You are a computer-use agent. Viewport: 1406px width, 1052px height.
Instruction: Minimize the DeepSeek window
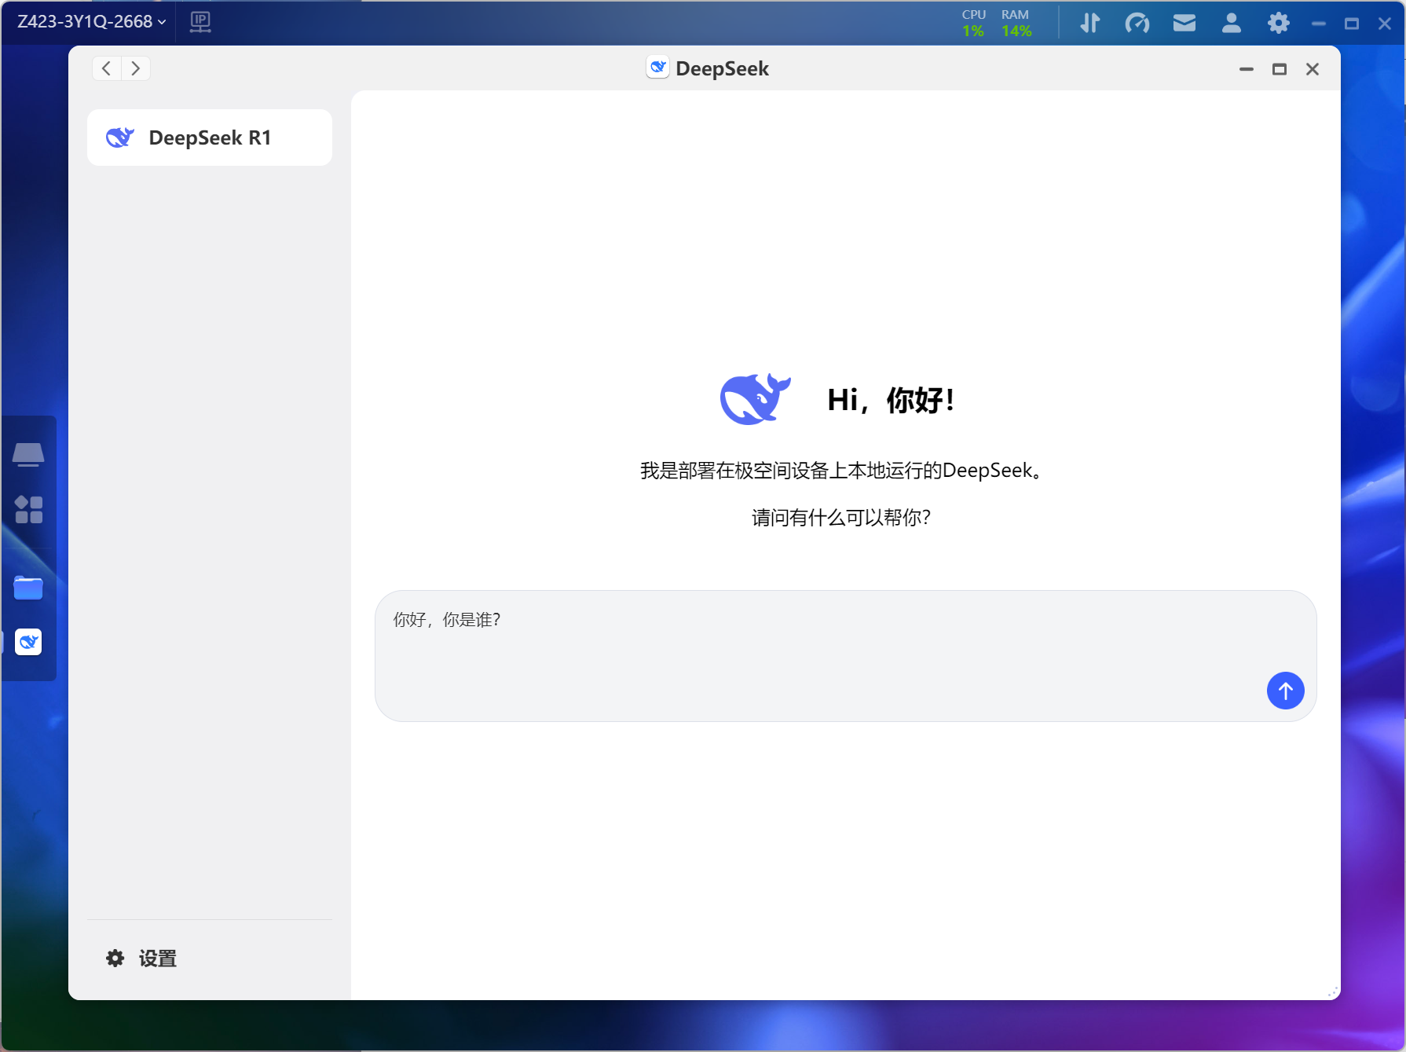pyautogui.click(x=1246, y=69)
